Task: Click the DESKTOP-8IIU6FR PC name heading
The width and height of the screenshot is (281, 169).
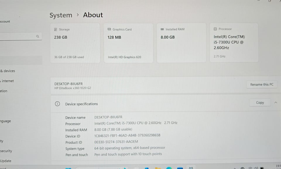Action: [x=68, y=84]
